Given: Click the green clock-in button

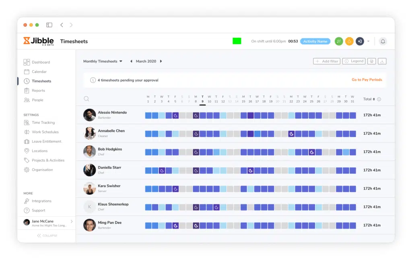Looking at the screenshot, I should pos(339,41).
